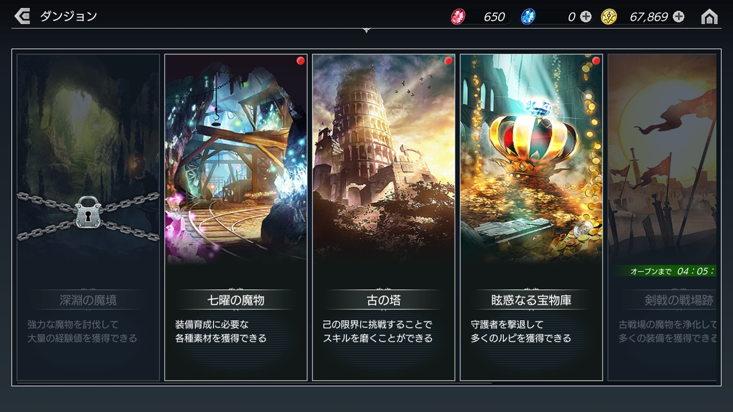Go back using the top-left arrow icon

[x=22, y=16]
